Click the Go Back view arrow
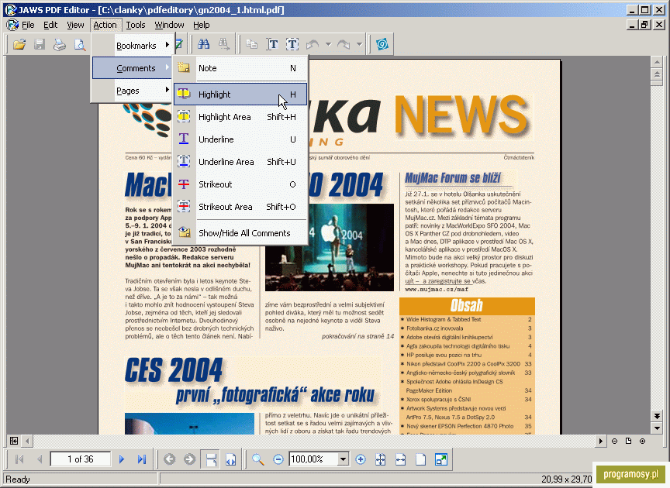670x488 pixels. point(170,459)
